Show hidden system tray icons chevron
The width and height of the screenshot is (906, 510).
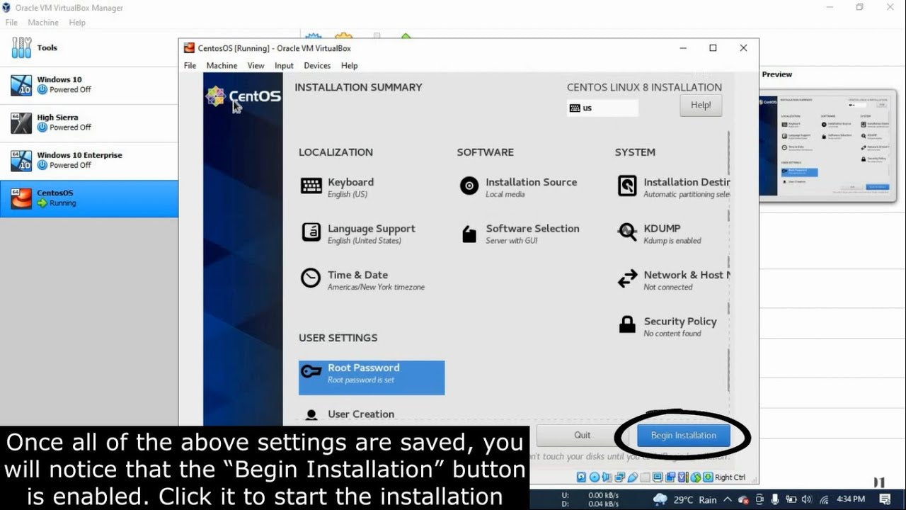coord(728,499)
